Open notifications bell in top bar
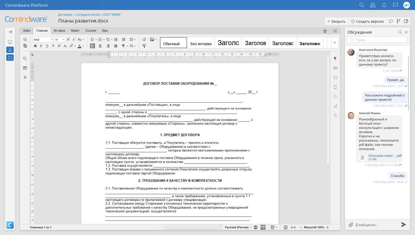The height and width of the screenshot is (235, 415). click(384, 5)
